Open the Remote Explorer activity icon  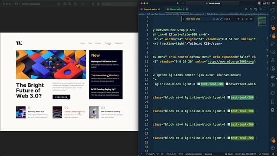(x=273, y=52)
